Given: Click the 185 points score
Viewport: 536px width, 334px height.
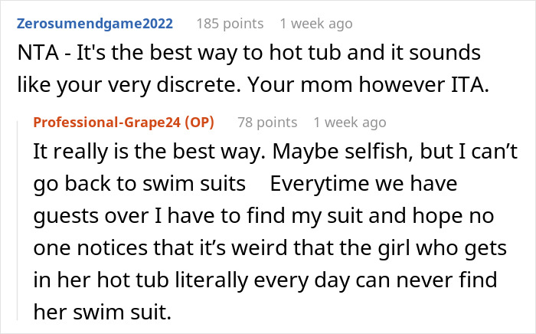Looking at the screenshot, I should tap(229, 23).
